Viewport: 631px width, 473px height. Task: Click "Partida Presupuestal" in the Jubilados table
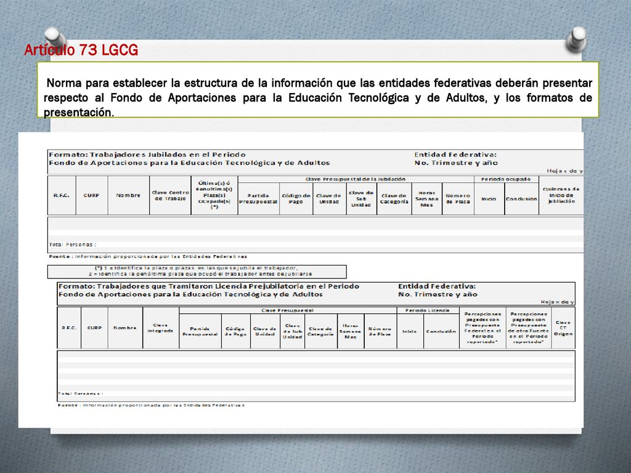258,199
